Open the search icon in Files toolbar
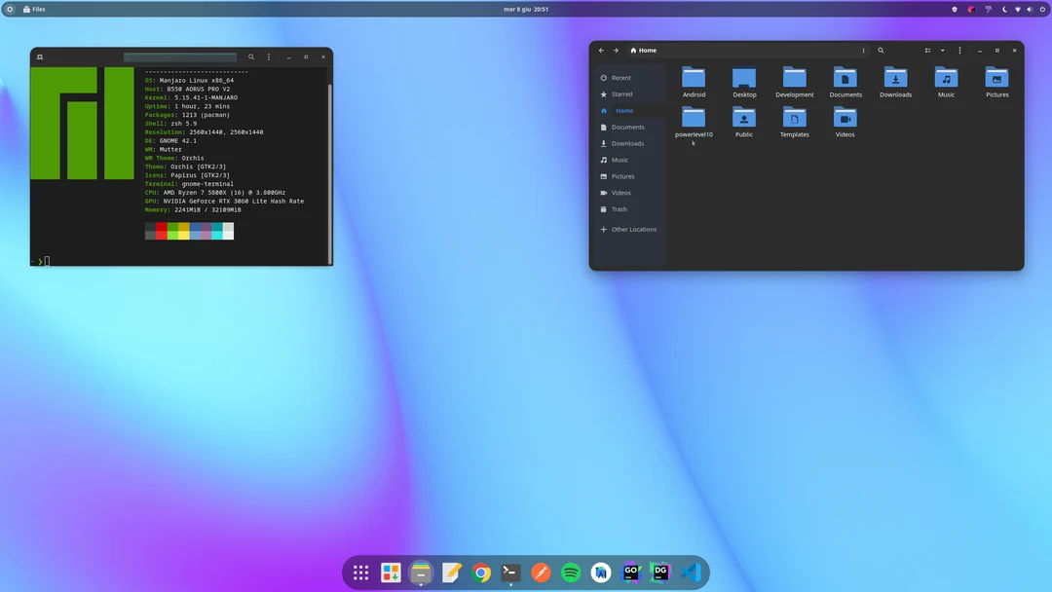The image size is (1052, 592). point(881,50)
